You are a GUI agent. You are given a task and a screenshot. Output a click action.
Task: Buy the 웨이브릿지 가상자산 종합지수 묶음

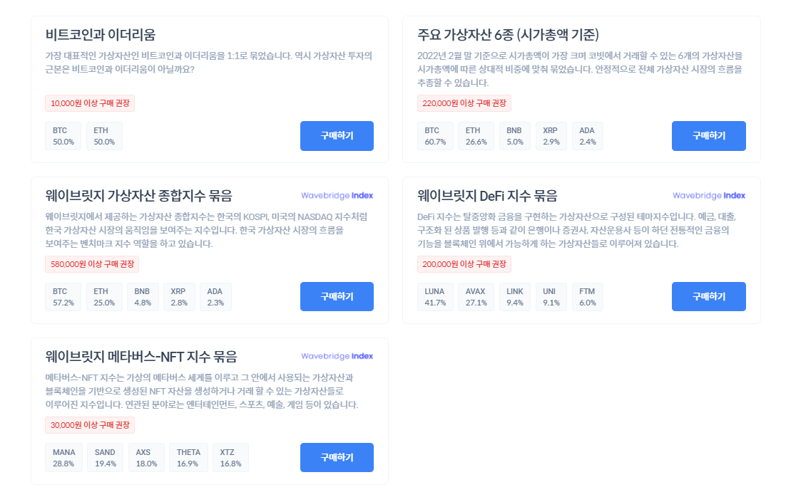337,296
